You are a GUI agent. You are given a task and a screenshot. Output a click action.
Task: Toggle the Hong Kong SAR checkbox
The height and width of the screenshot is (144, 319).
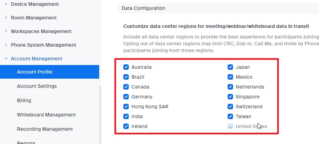click(x=126, y=107)
